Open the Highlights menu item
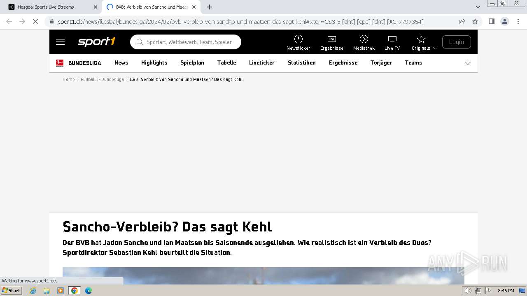This screenshot has width=527, height=296. point(154,63)
